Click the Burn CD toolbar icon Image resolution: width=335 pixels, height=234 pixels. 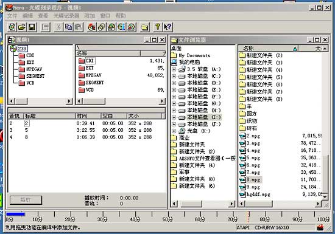[91, 27]
